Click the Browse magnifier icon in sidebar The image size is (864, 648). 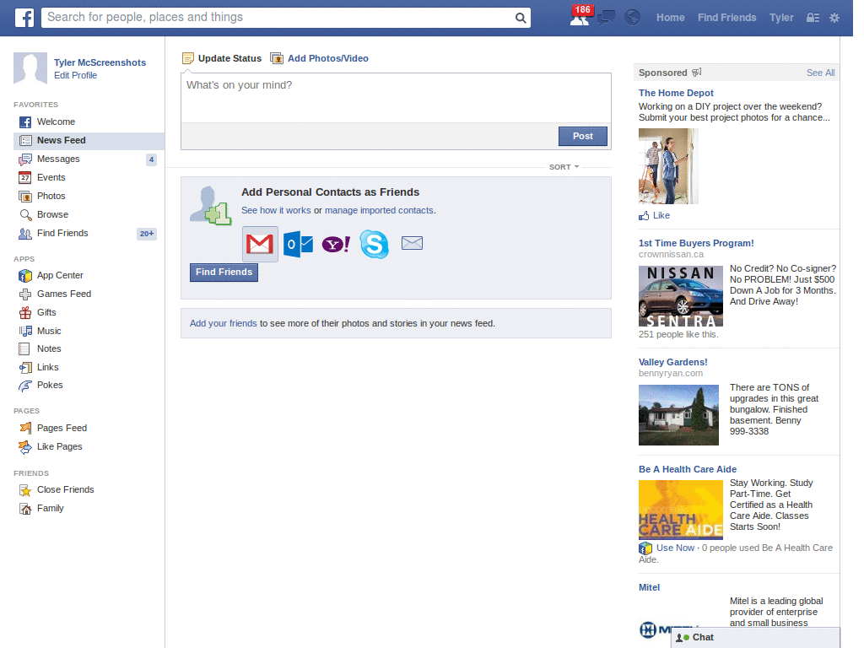point(25,215)
